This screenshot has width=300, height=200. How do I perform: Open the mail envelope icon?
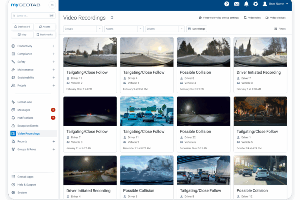[237, 4]
